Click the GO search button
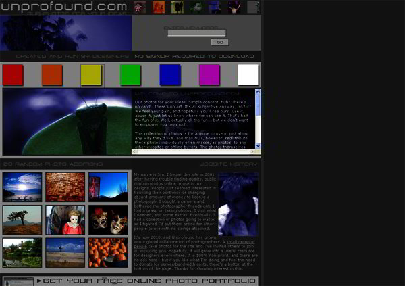 pyautogui.click(x=220, y=42)
